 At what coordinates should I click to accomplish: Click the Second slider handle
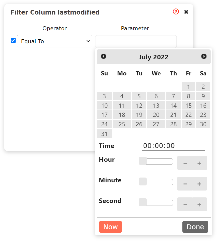point(142,202)
